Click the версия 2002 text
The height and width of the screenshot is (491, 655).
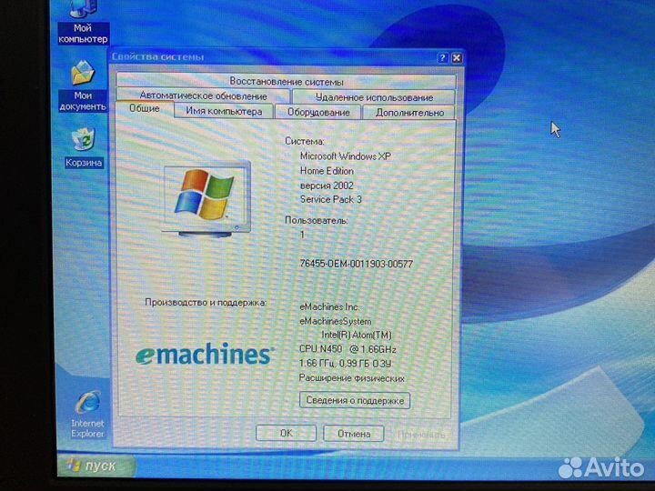[327, 185]
